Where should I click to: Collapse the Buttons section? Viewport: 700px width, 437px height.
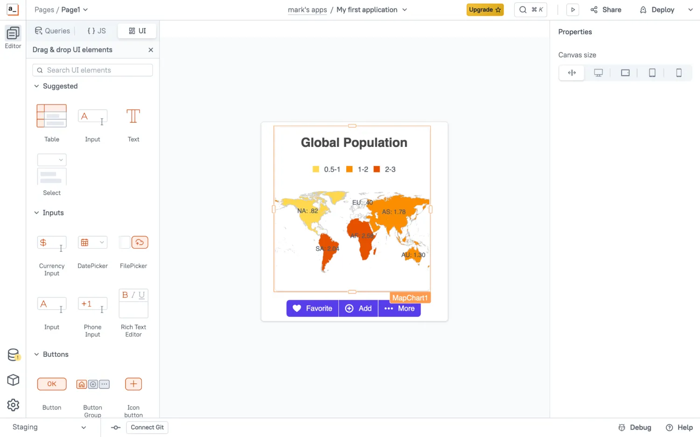pyautogui.click(x=36, y=354)
